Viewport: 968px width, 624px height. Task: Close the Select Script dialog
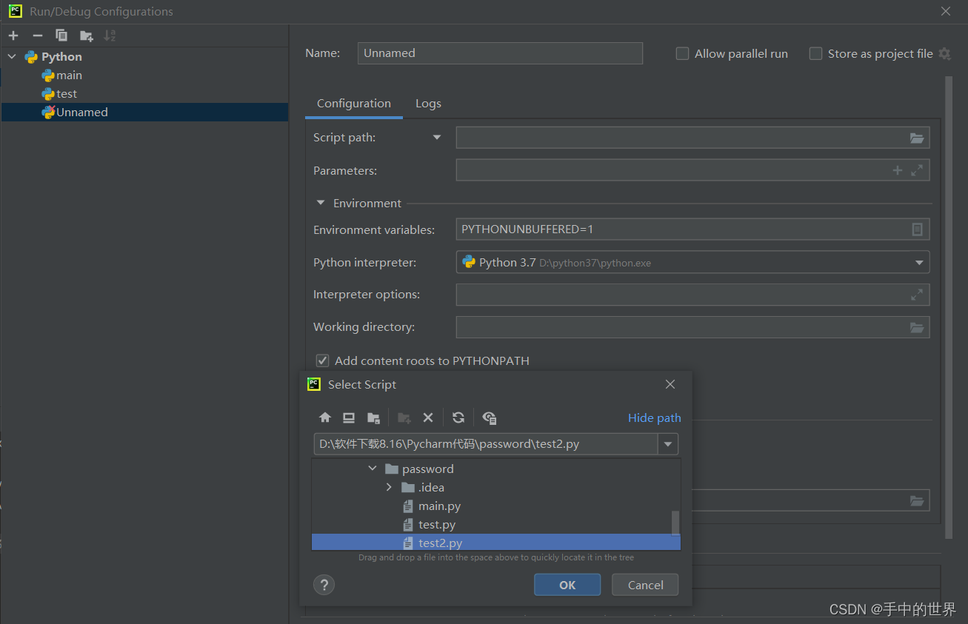tap(670, 384)
